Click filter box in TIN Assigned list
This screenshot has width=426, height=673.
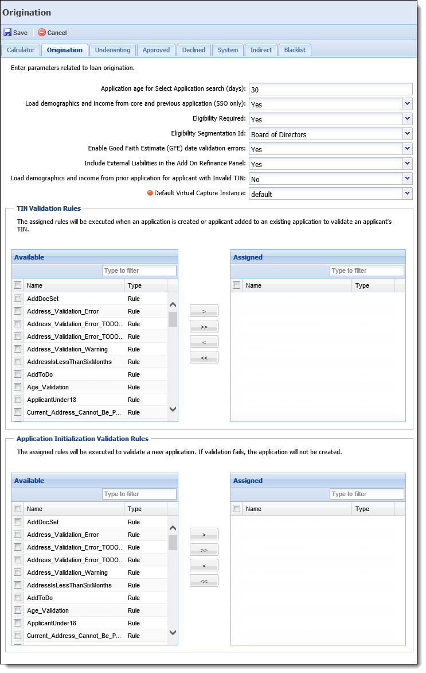tap(367, 270)
